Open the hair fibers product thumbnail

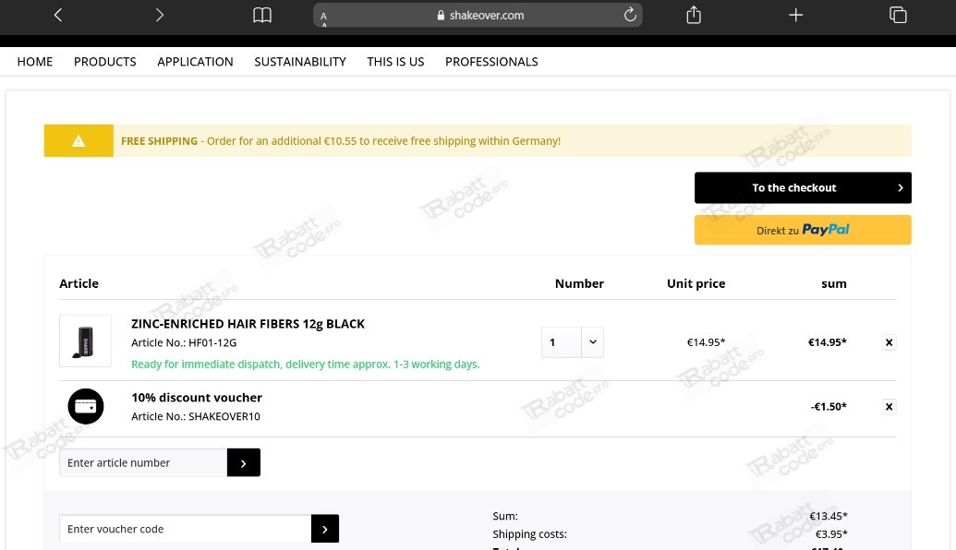(85, 341)
